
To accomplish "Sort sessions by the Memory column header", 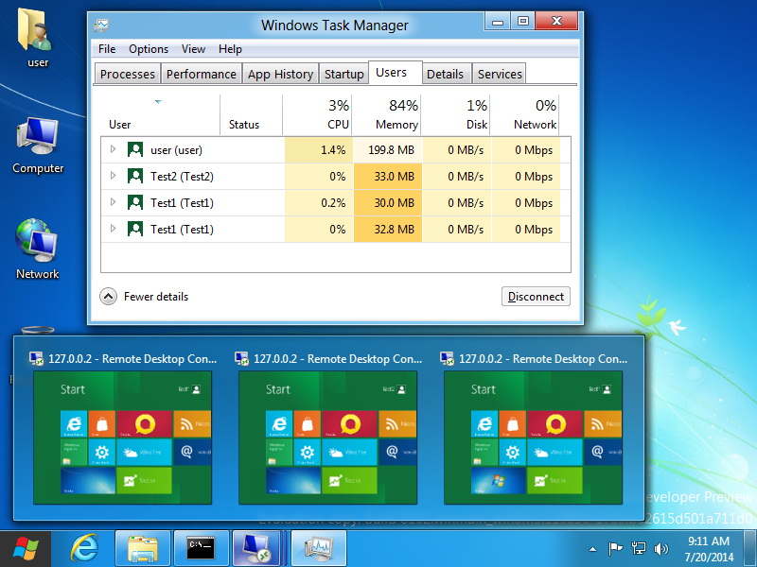I will (x=387, y=115).
